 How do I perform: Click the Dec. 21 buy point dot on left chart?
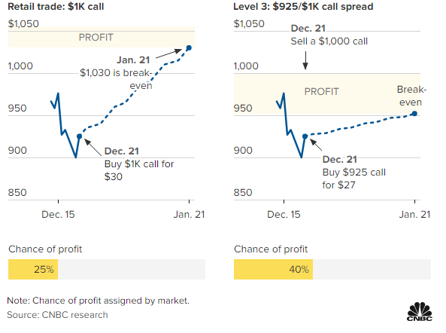click(x=80, y=136)
